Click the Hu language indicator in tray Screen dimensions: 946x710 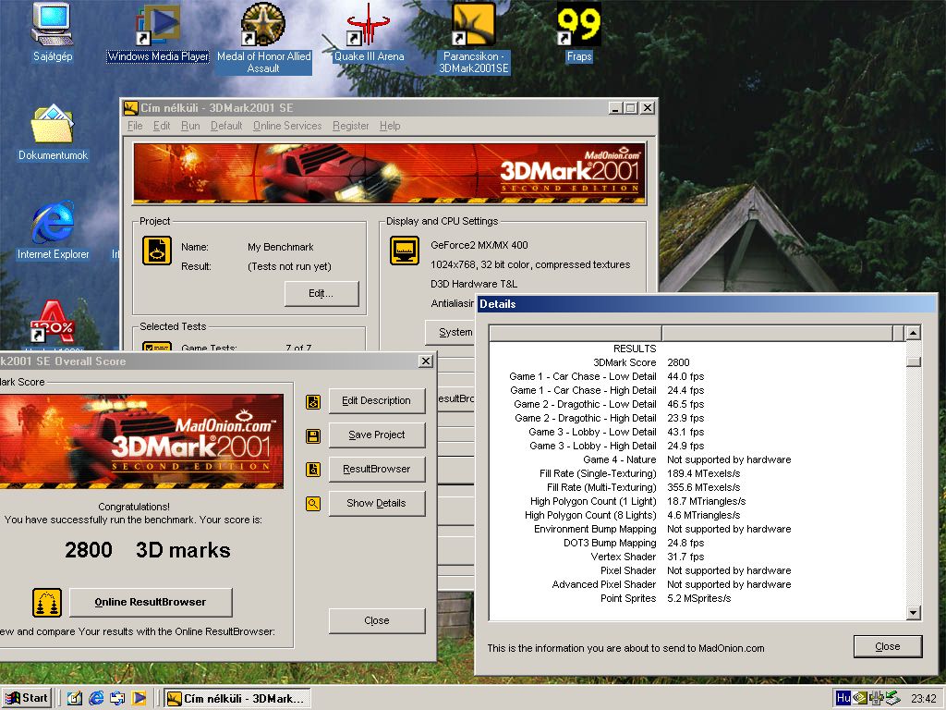(x=843, y=698)
